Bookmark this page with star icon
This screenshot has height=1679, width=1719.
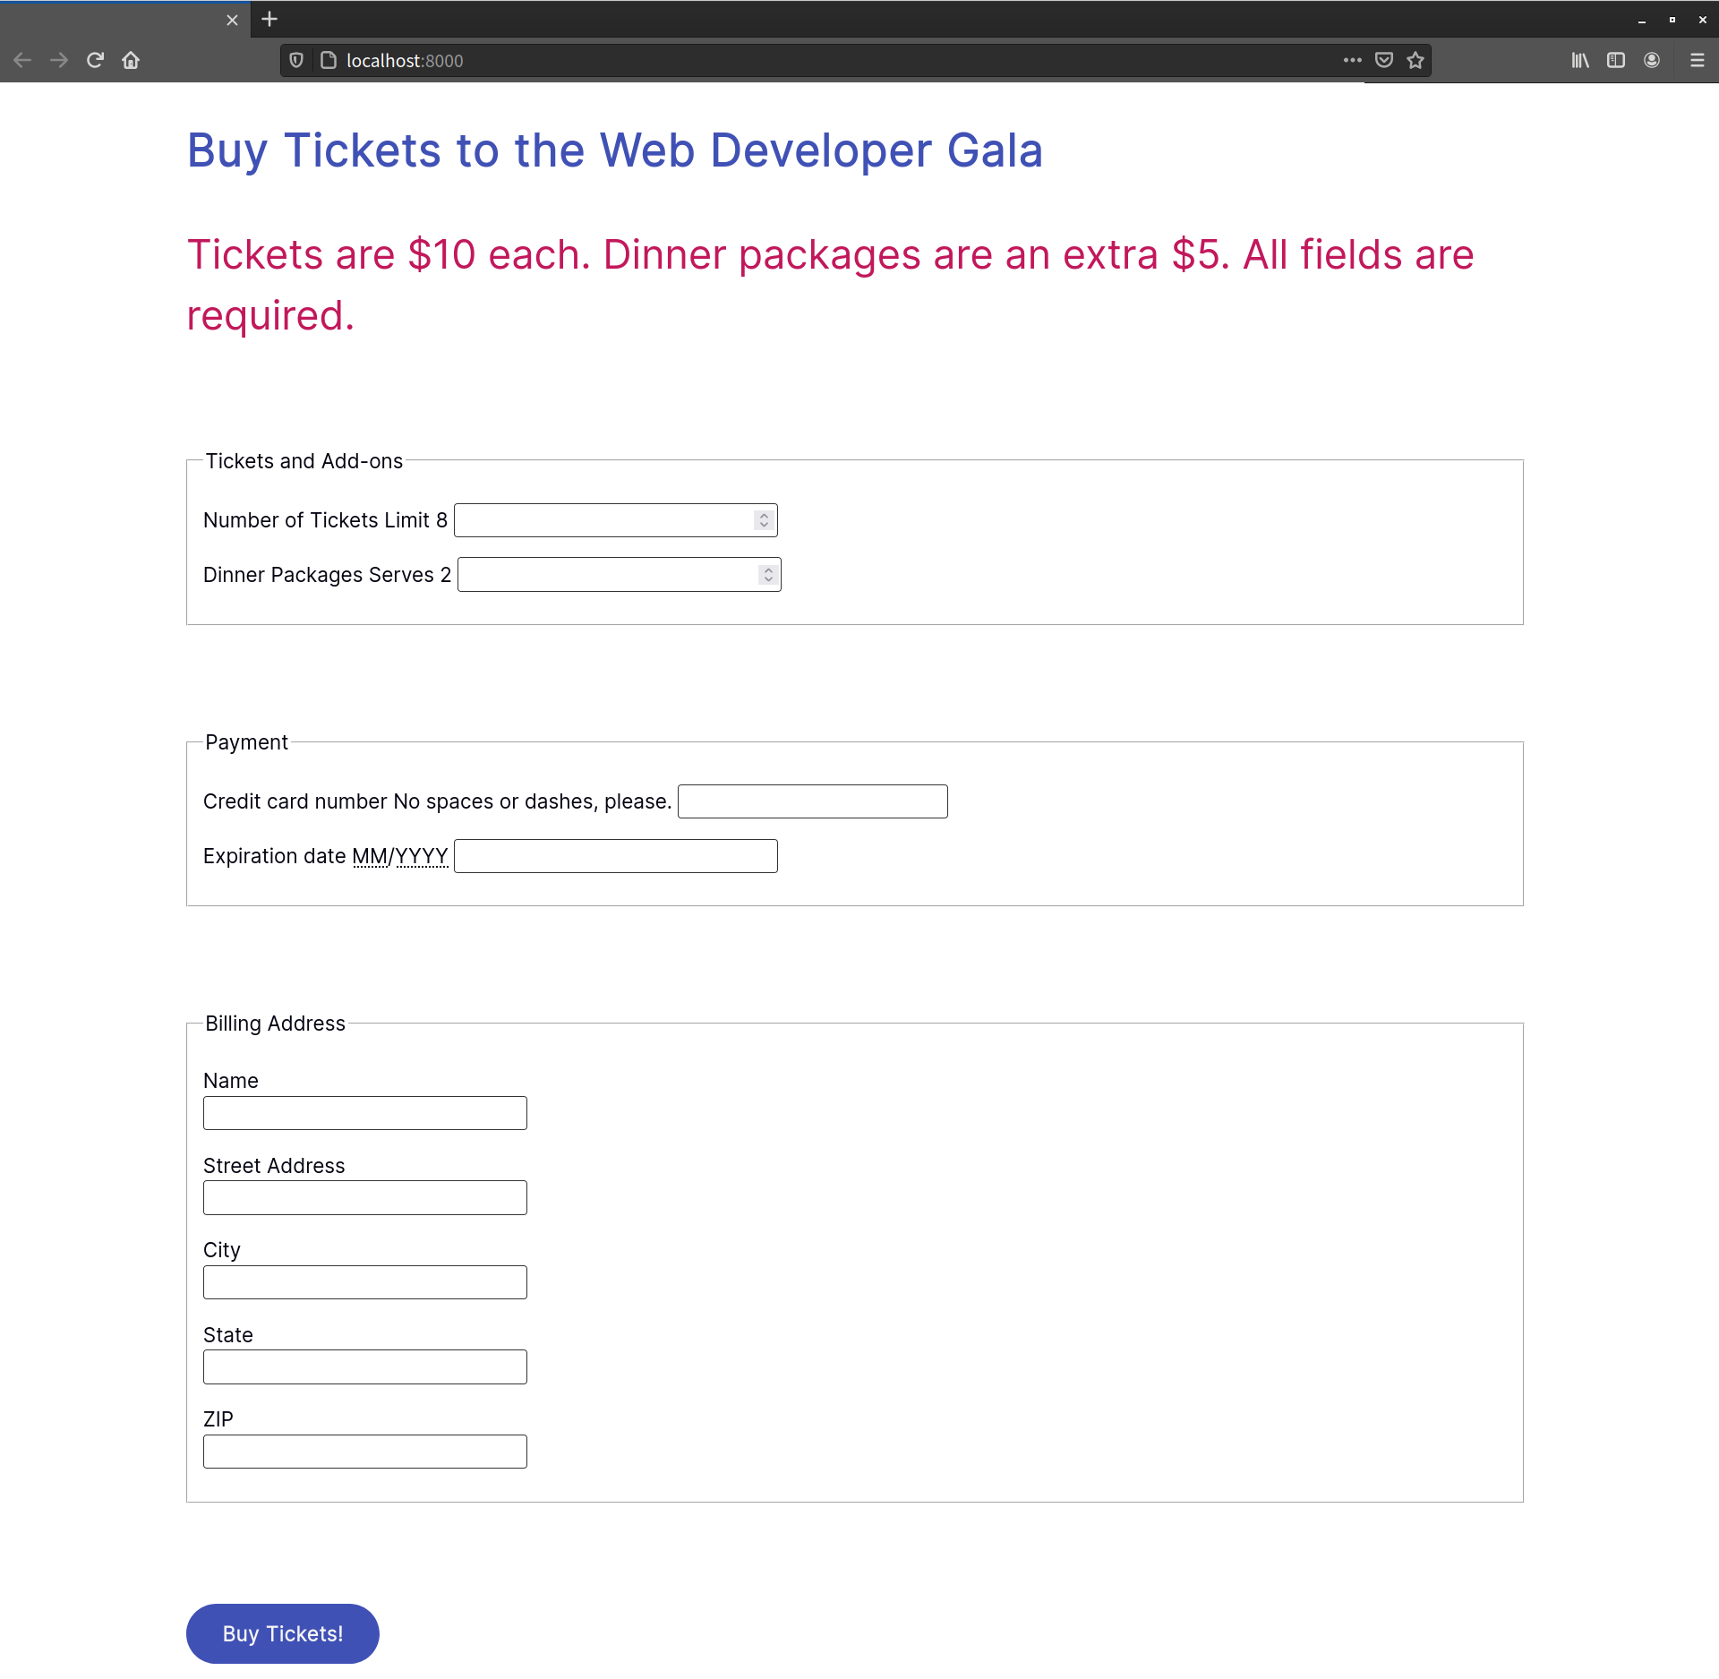click(1415, 60)
